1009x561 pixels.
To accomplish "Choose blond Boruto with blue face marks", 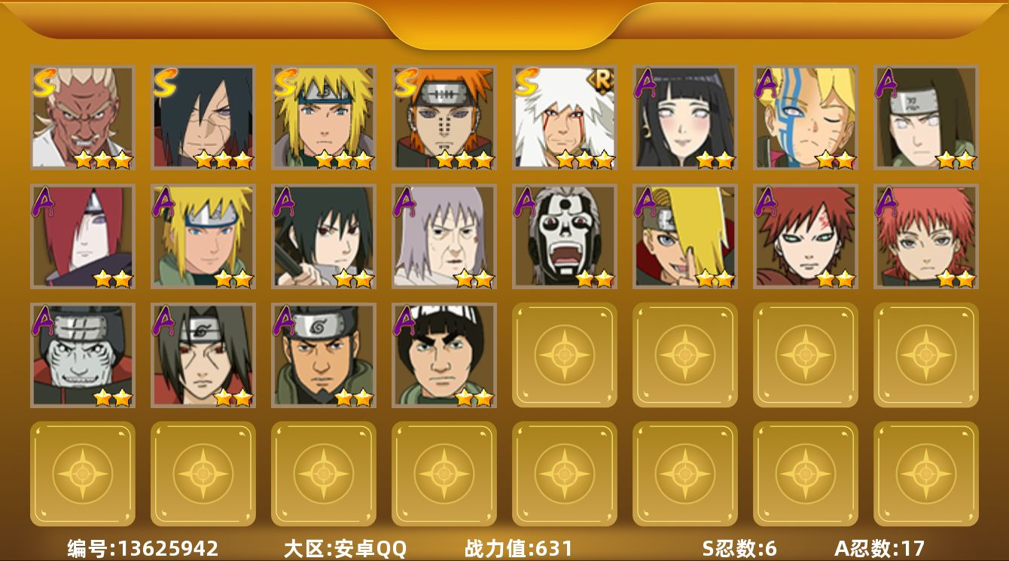I will tap(806, 117).
